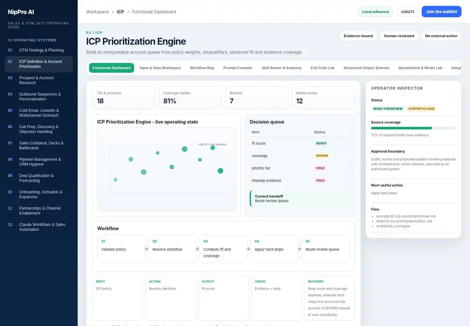Select the v2027.1 version pill

click(x=407, y=12)
